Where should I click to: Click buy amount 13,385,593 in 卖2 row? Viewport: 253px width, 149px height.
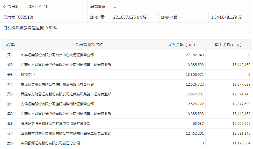[195, 114]
